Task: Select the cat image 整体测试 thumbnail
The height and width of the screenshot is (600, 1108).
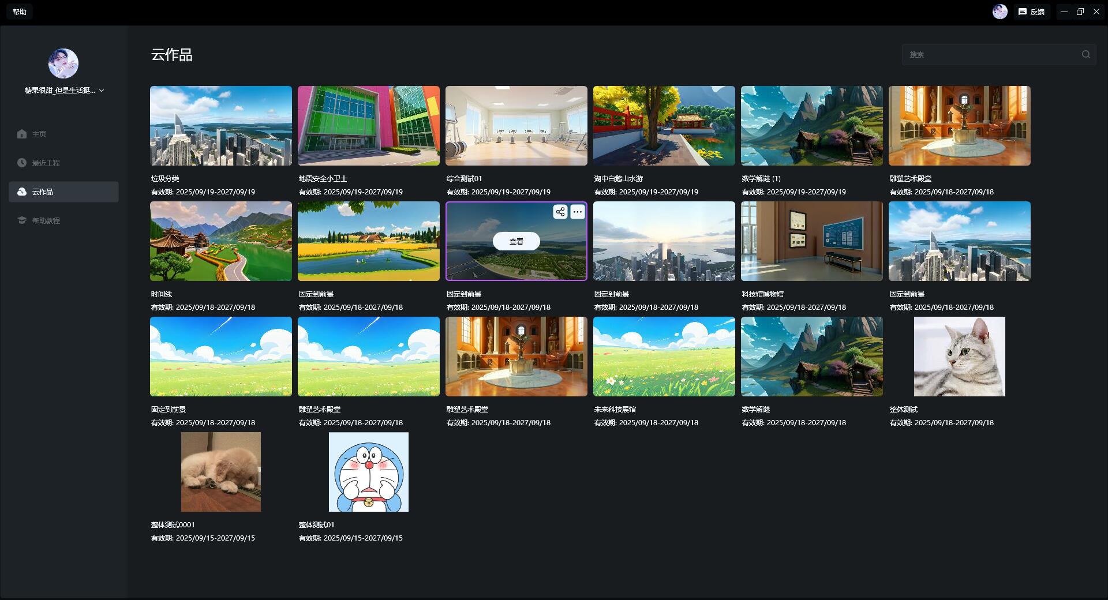Action: click(959, 357)
